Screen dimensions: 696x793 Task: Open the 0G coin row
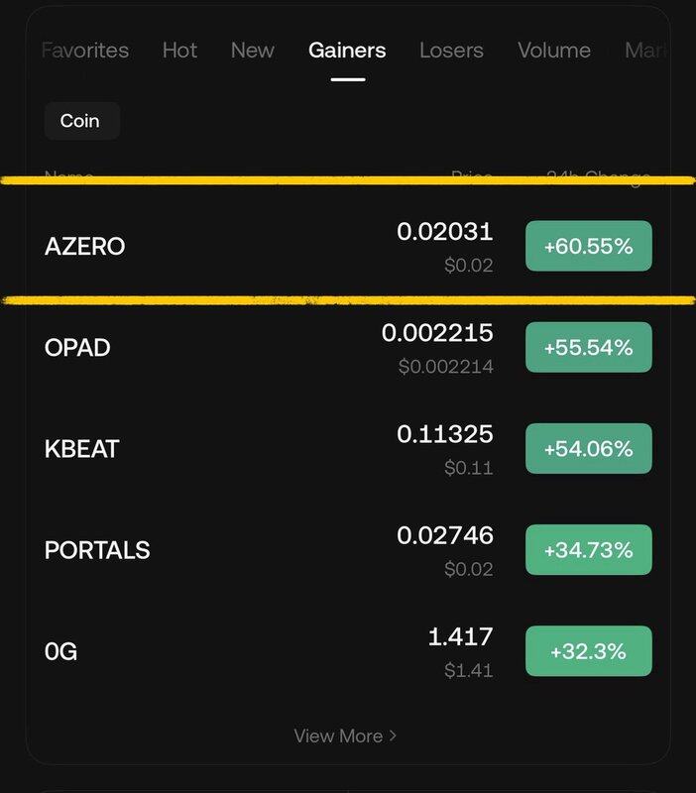pos(61,651)
